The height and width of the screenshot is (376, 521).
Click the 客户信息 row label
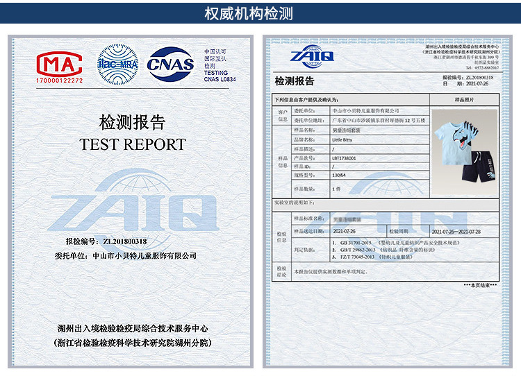[283, 115]
